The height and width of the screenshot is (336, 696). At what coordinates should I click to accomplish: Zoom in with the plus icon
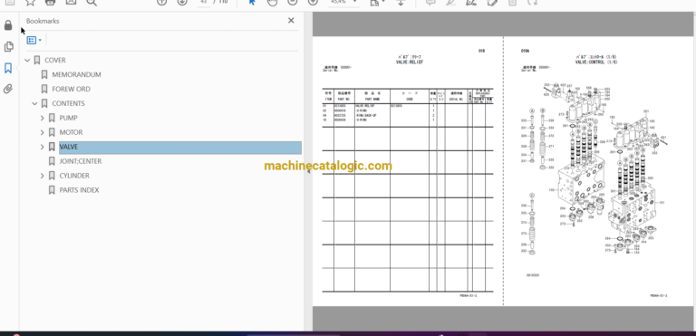[x=314, y=2]
